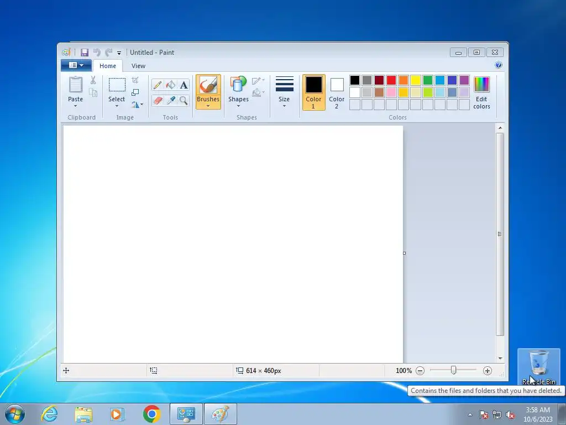Screen dimensions: 566x425
Task: Open Windows Media Player from taskbar
Action: click(x=117, y=414)
